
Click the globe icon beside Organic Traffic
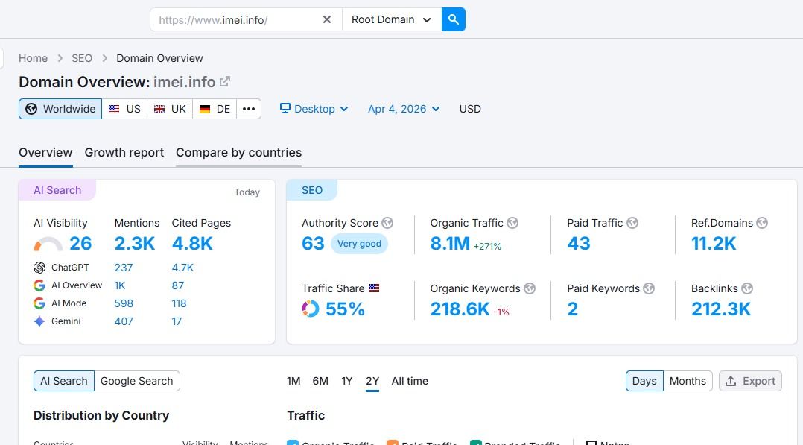(x=512, y=223)
